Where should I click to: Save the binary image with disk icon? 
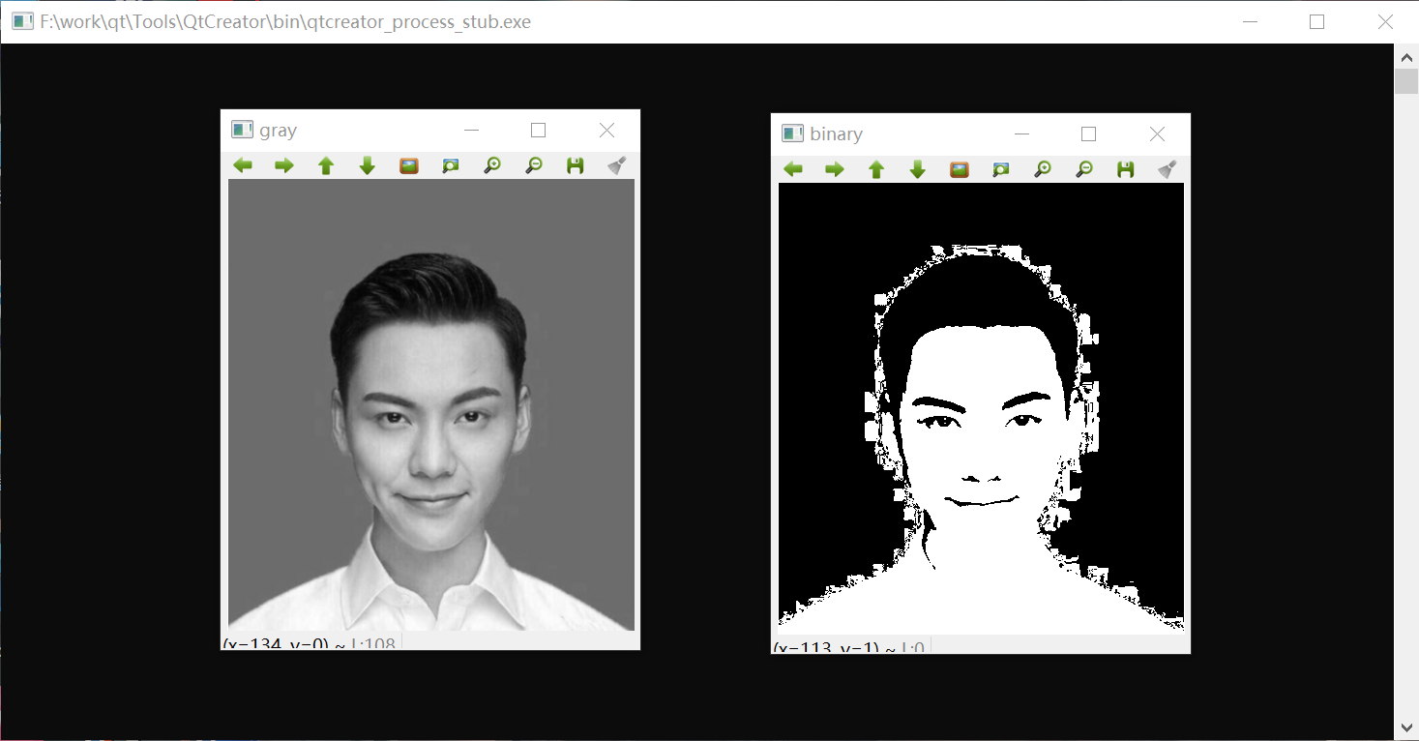click(1126, 169)
